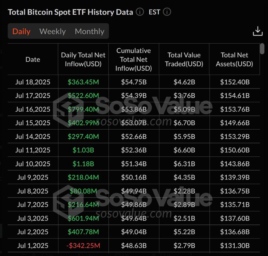Select the Jul 9,2025 date cell

(33, 177)
